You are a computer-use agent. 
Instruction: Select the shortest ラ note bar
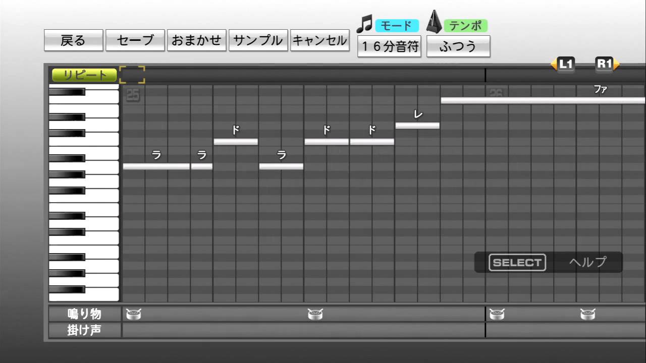[202, 166]
